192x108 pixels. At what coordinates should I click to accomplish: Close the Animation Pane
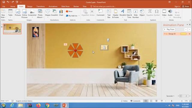(190, 25)
